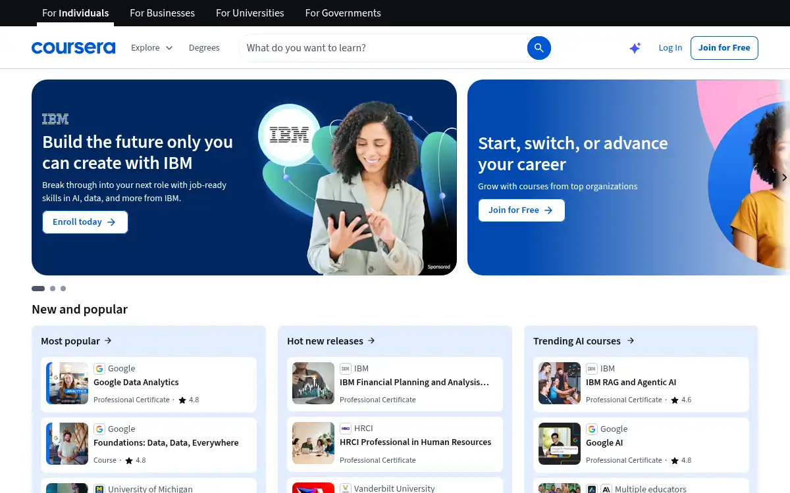
Task: Click the blue search magnifier button
Action: pyautogui.click(x=539, y=48)
